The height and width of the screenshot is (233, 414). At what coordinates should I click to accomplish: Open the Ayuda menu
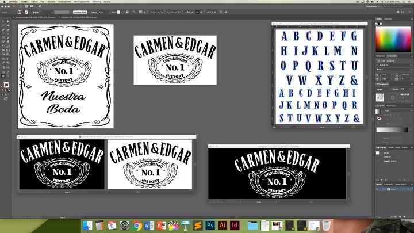tap(107, 2)
